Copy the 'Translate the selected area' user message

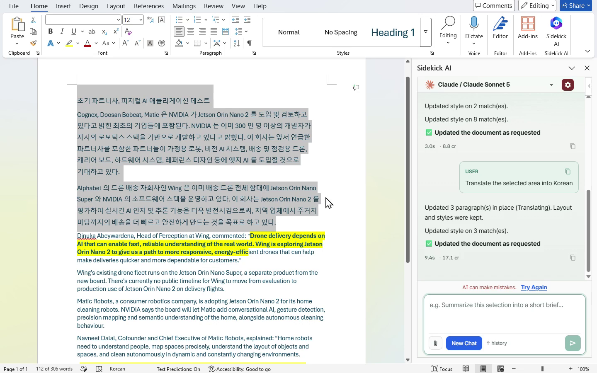click(568, 172)
